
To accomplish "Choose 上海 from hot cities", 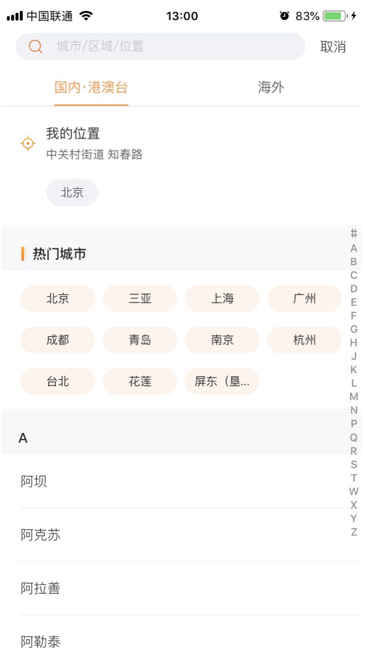I will (222, 299).
